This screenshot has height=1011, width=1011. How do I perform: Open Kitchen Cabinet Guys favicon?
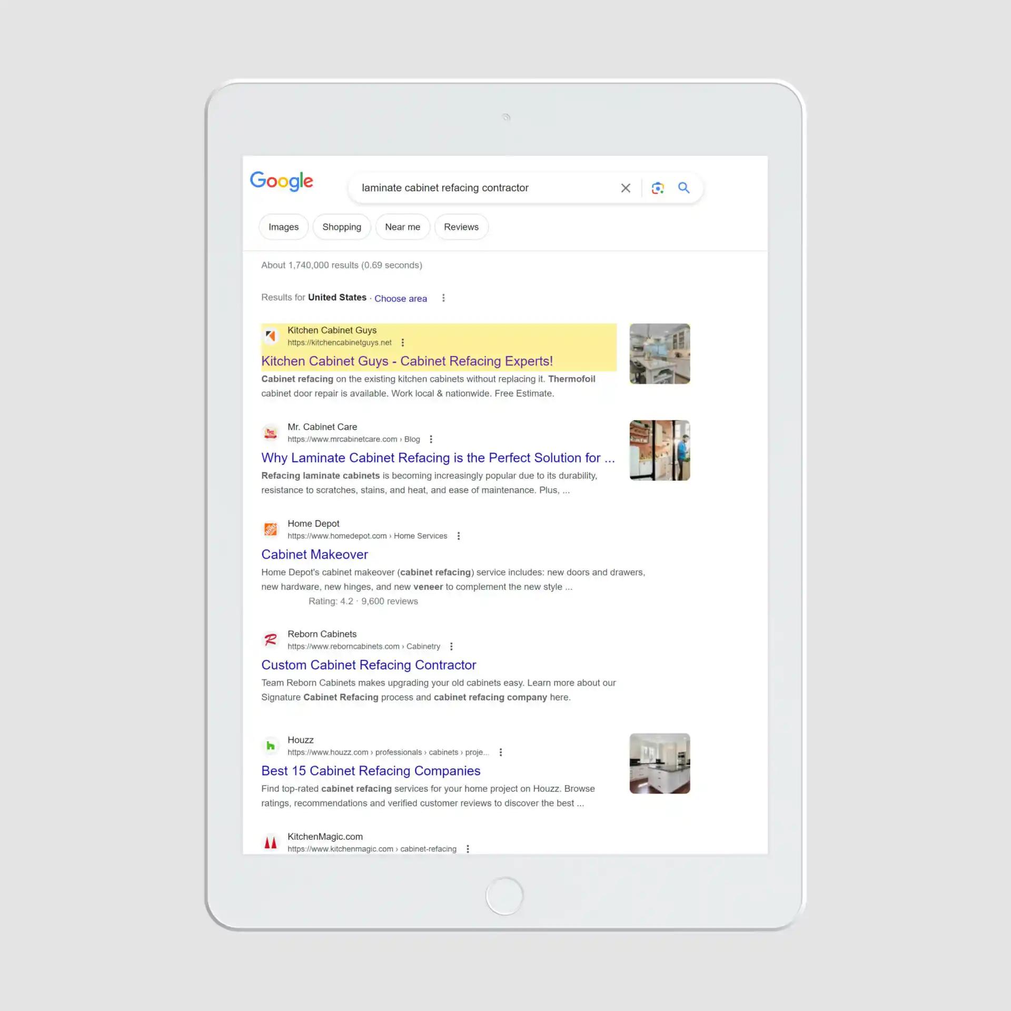[x=271, y=336]
